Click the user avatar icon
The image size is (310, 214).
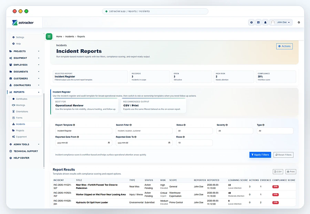tap(273, 22)
